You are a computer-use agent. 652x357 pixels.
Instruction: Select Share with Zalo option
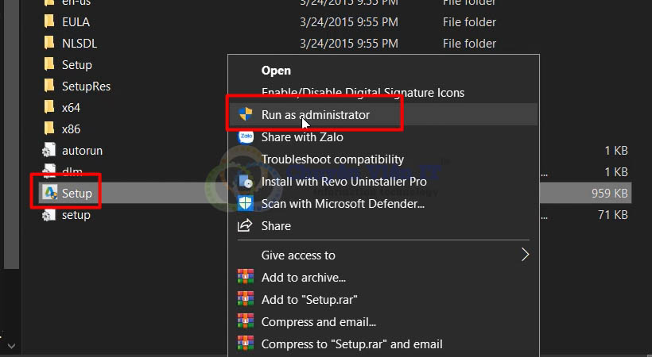click(x=302, y=137)
